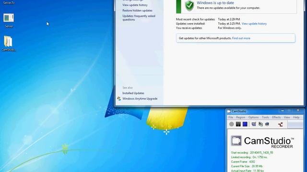The image size is (307, 172).
Task: Click the red arrow icon in the CamStudio toolbar
Action: 280,124
